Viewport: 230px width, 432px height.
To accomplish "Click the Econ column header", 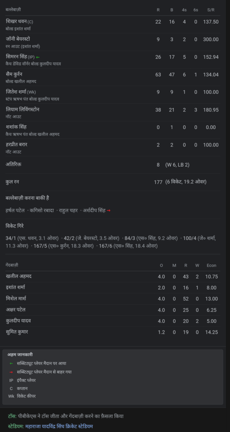I will pyautogui.click(x=211, y=266).
